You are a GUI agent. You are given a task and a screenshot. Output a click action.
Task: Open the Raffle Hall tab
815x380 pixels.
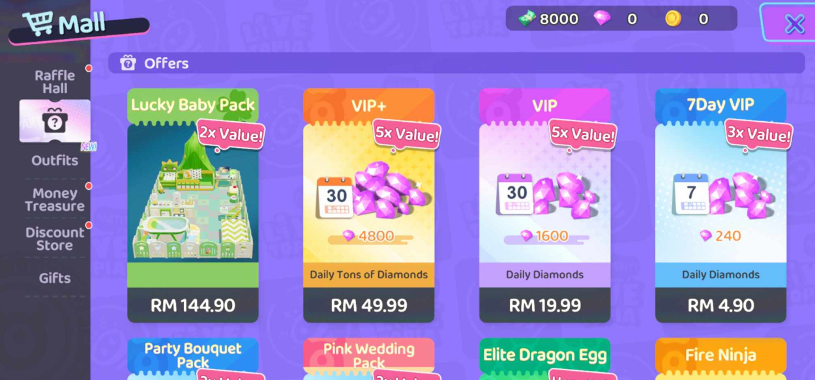coord(55,82)
